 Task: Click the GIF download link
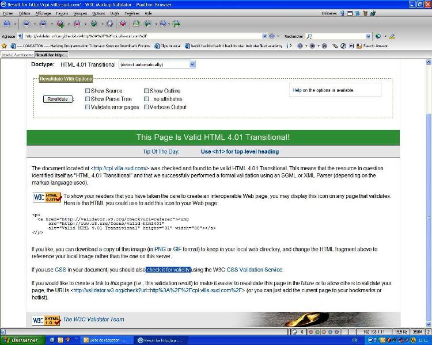(x=177, y=249)
